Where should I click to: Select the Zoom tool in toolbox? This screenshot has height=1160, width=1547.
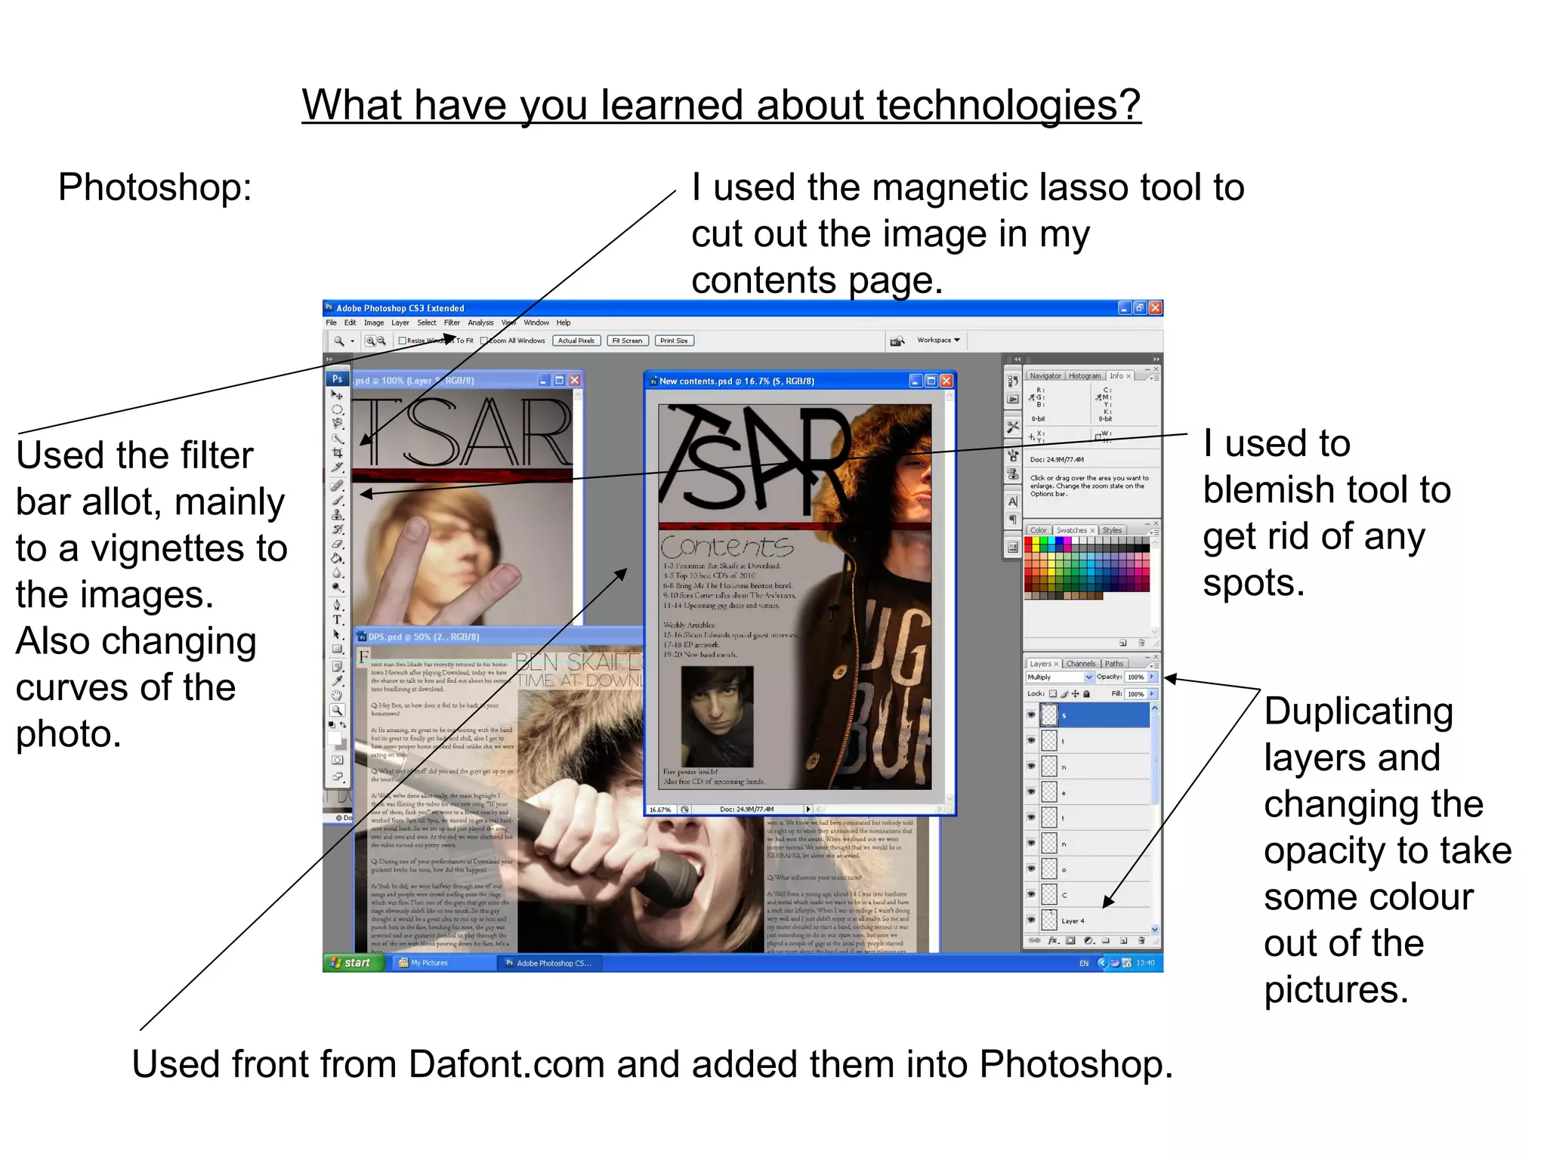tap(337, 710)
